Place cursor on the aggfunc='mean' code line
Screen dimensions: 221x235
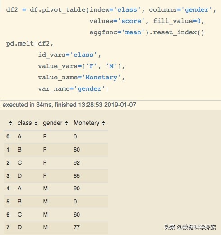click(147, 32)
